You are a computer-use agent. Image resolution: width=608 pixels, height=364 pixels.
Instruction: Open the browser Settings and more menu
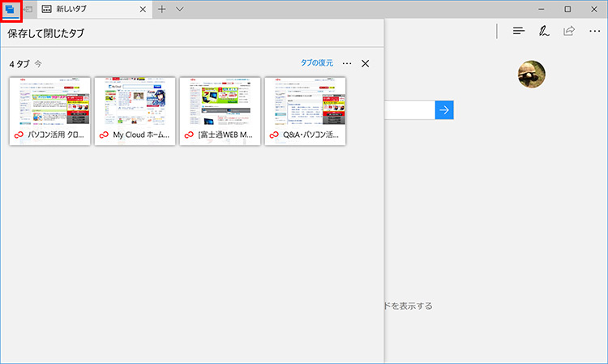click(x=594, y=31)
